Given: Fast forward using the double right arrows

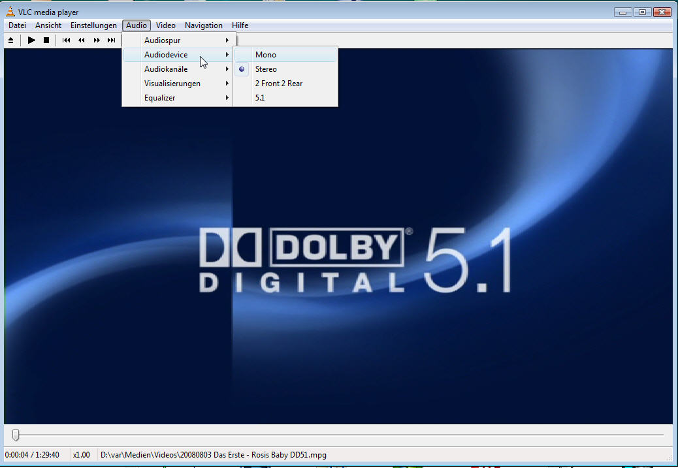Looking at the screenshot, I should [x=97, y=40].
